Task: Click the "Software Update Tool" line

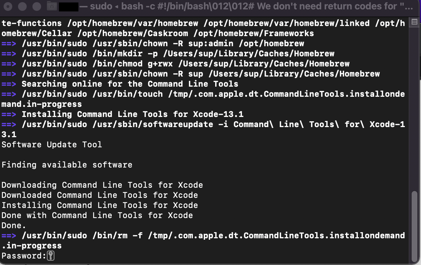Action: point(52,145)
